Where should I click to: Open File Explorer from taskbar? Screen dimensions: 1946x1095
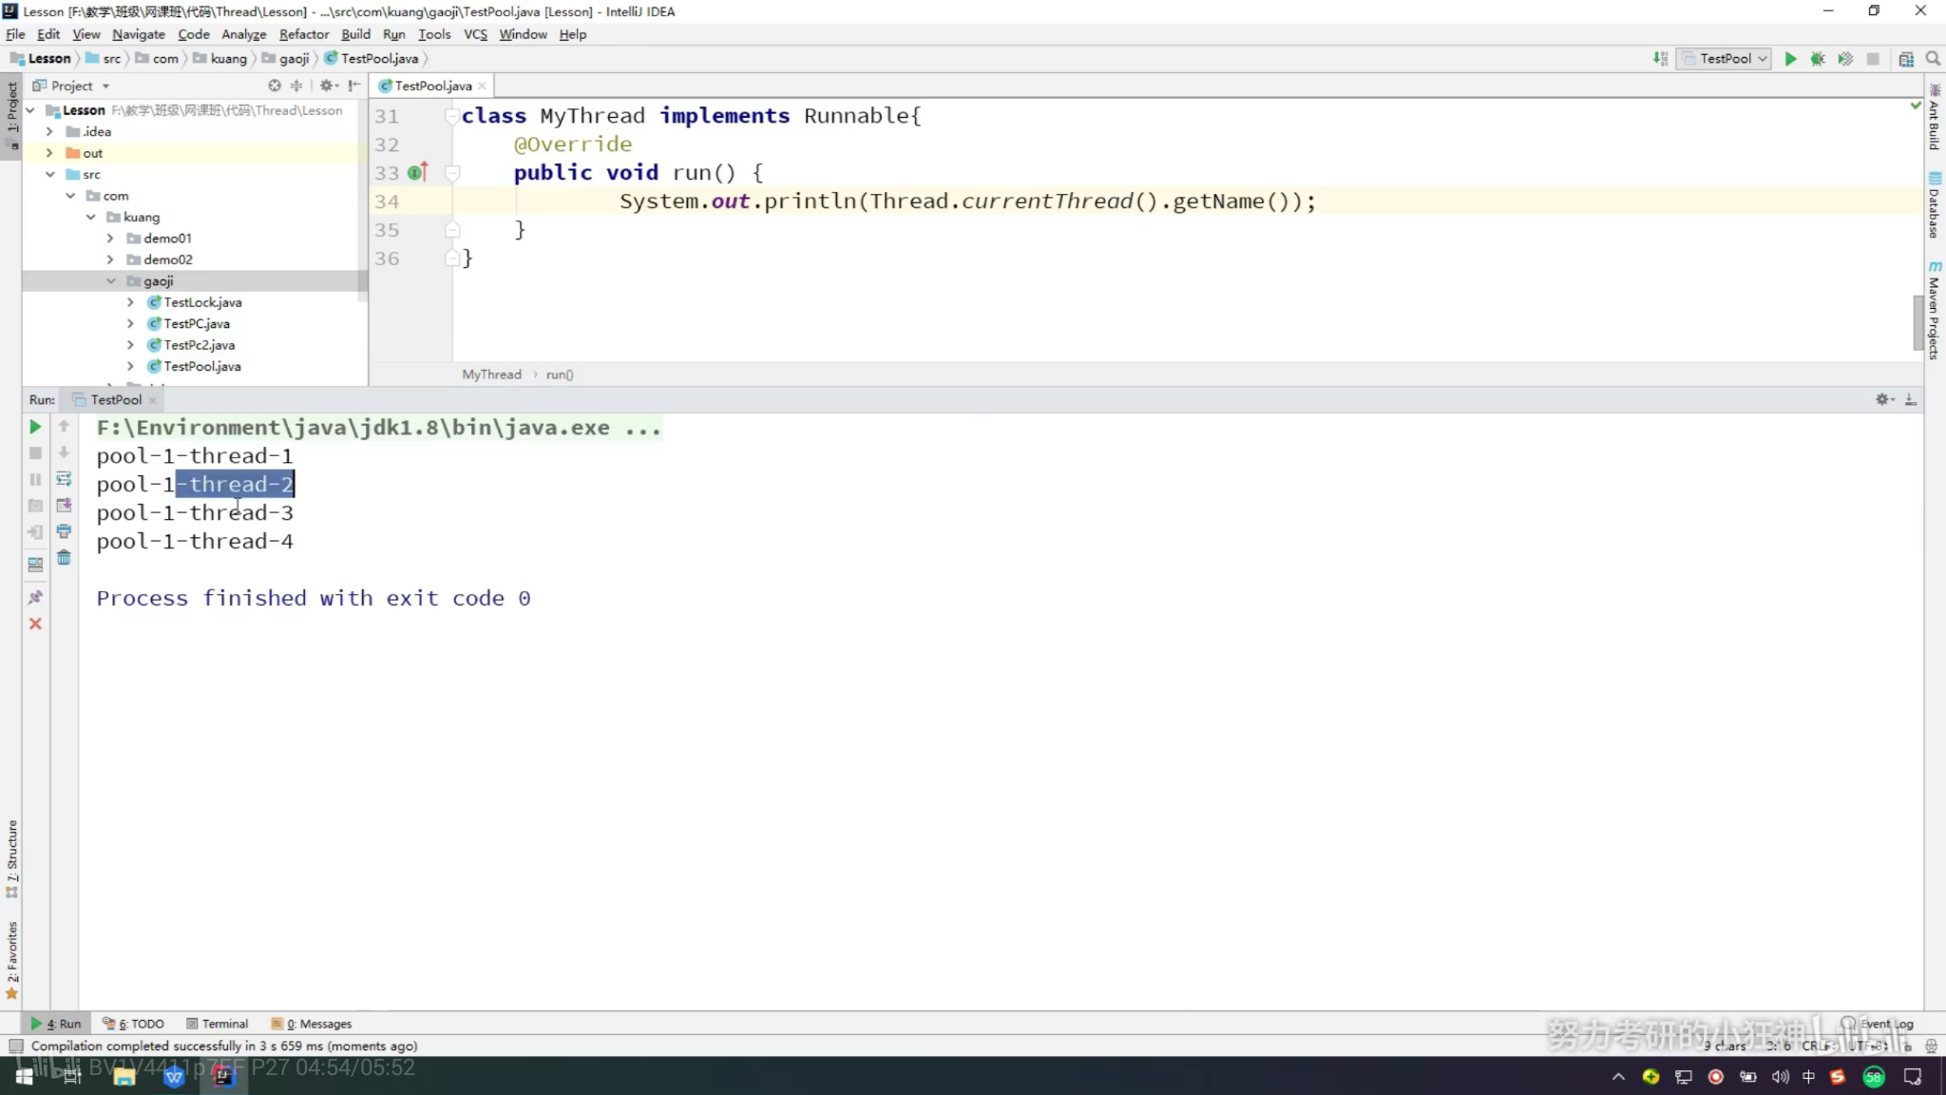[x=124, y=1077]
